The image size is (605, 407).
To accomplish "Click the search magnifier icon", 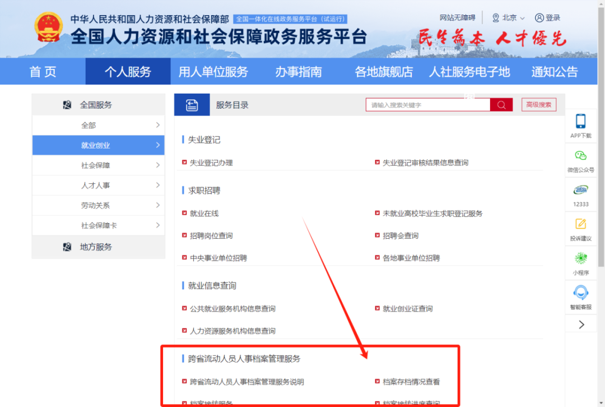I will [x=501, y=104].
